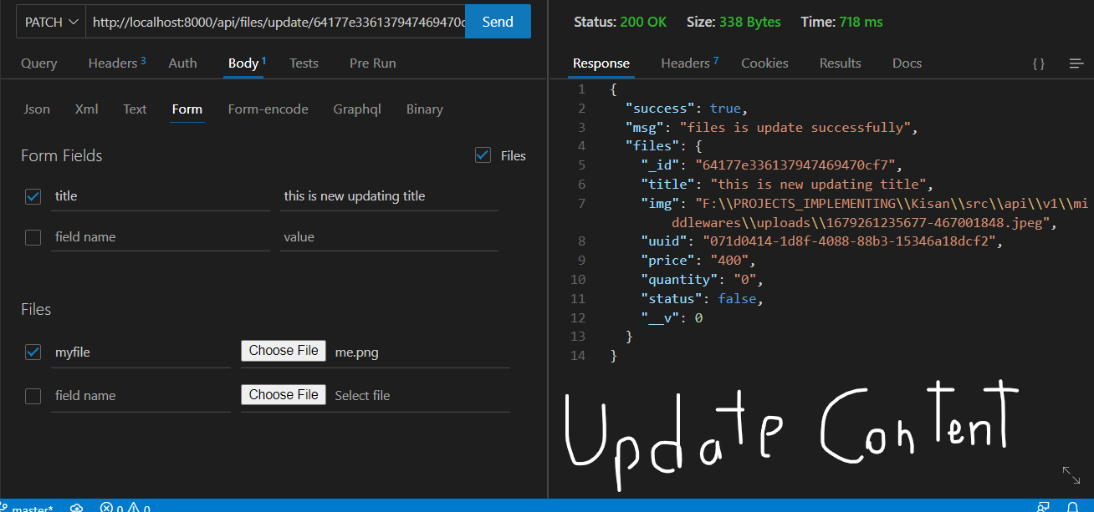Enable the empty form field row checkbox
Viewport: 1094px width, 512px height.
pyautogui.click(x=33, y=237)
